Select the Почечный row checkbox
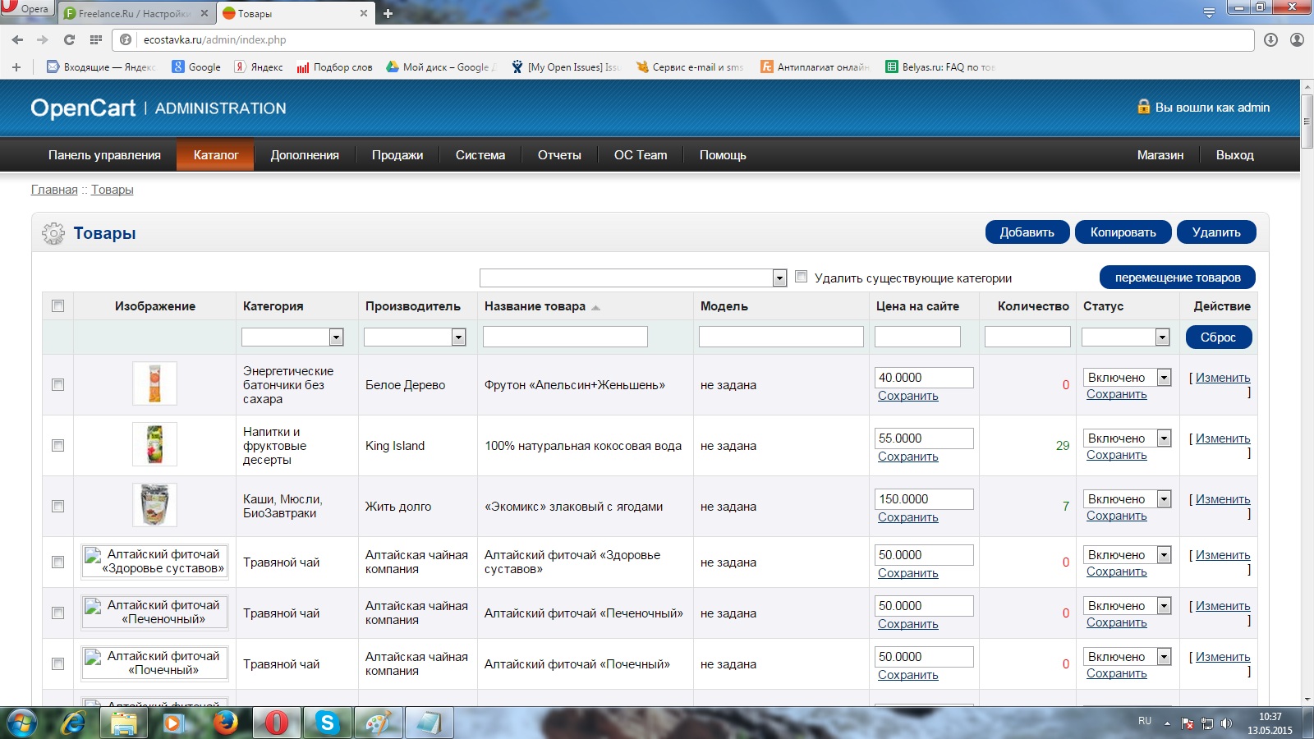This screenshot has height=739, width=1314. [x=57, y=663]
